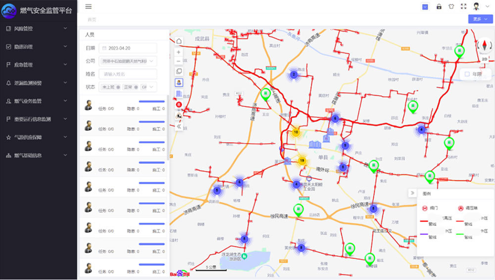Click the map home reset icon
The width and height of the screenshot is (495, 280).
(179, 41)
